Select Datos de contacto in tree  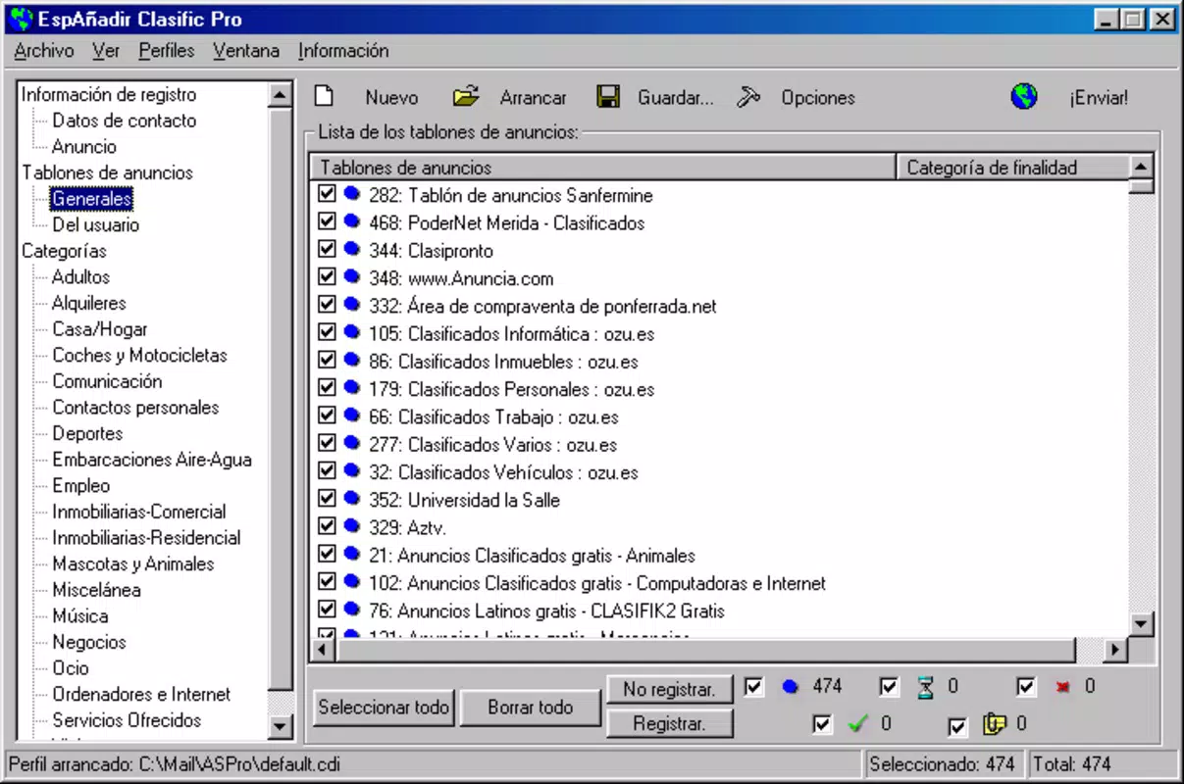click(x=125, y=121)
